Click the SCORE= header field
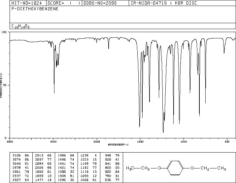The height and width of the screenshot is (183, 236). click(x=64, y=3)
